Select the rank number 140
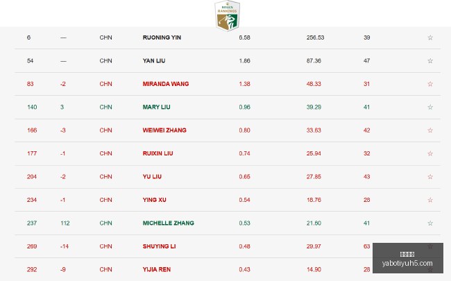This screenshot has width=451, height=281. [x=32, y=107]
